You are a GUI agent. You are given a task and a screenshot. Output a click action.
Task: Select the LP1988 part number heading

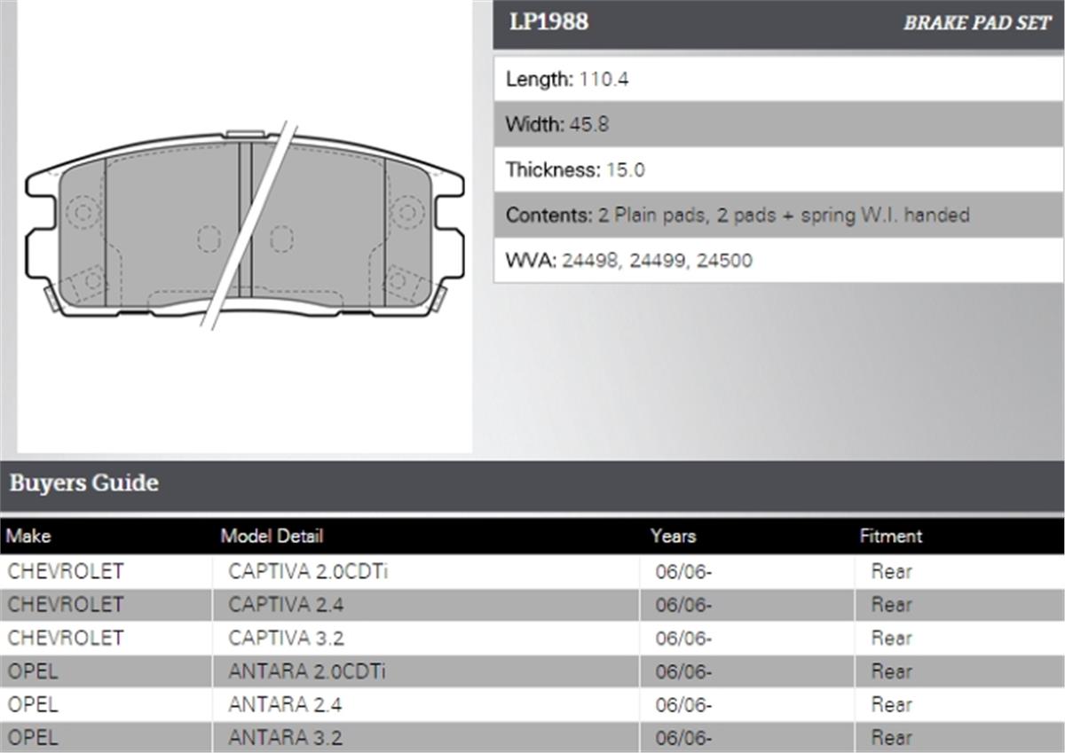coord(548,22)
